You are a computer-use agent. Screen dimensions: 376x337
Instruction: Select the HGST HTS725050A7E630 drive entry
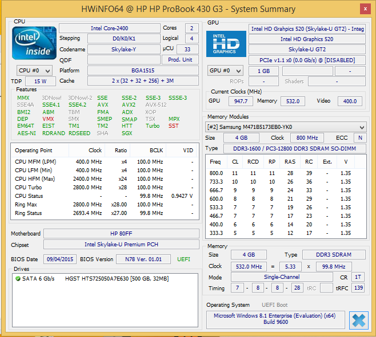pos(105,279)
